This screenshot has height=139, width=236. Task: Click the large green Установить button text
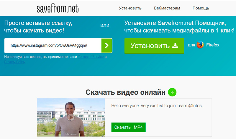150,46
